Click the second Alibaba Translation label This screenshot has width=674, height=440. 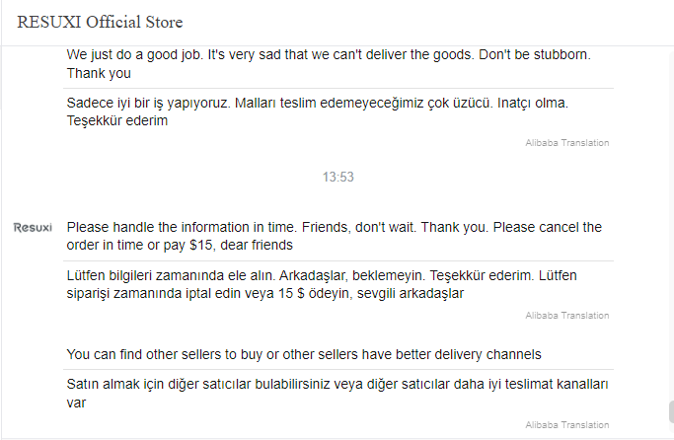click(567, 316)
